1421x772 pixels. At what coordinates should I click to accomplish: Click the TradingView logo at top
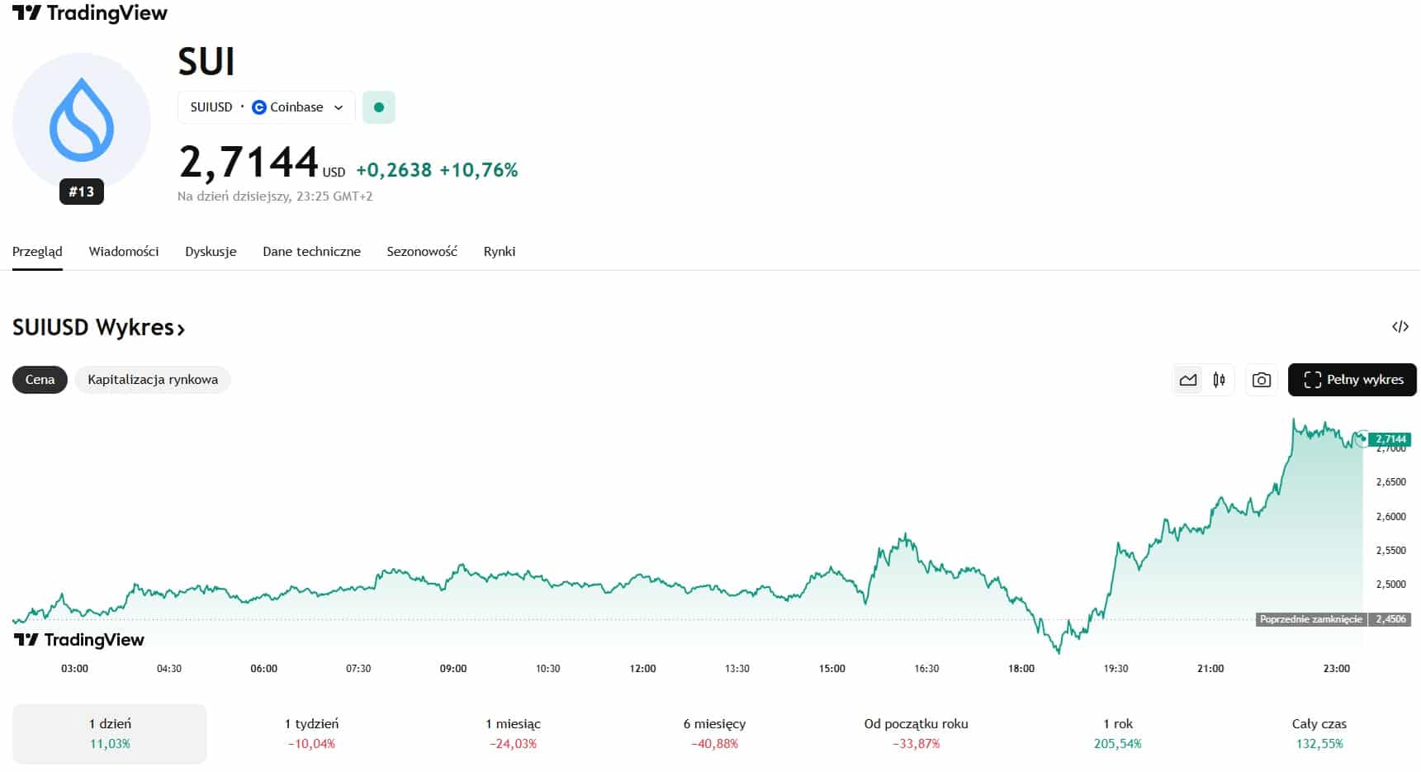pyautogui.click(x=90, y=13)
